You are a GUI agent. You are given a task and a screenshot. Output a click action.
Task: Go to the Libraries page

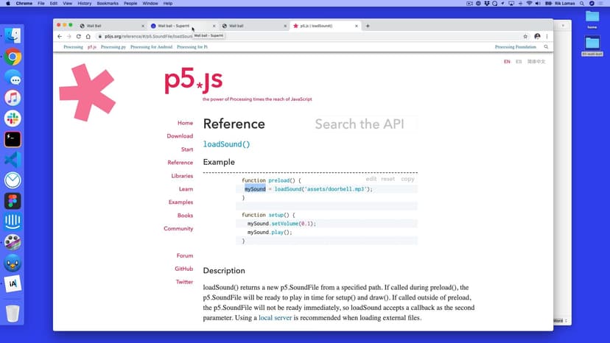[x=182, y=176]
